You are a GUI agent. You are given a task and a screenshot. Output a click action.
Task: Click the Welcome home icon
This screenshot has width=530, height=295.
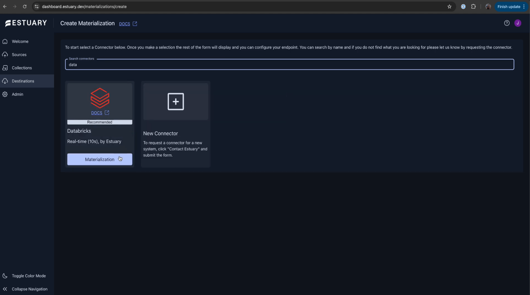(x=5, y=42)
